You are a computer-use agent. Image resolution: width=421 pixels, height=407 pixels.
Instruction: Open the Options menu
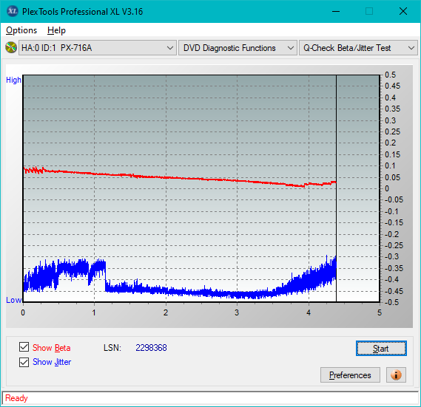click(x=21, y=30)
